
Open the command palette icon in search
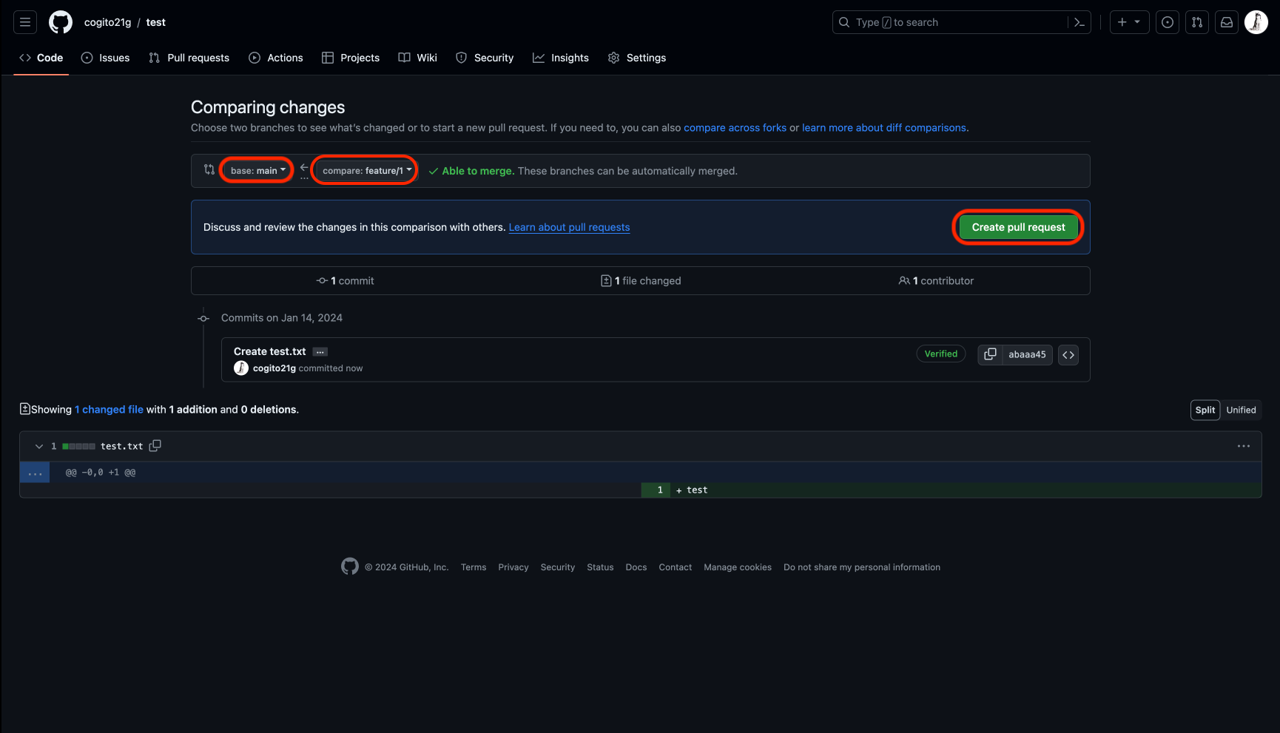1079,22
